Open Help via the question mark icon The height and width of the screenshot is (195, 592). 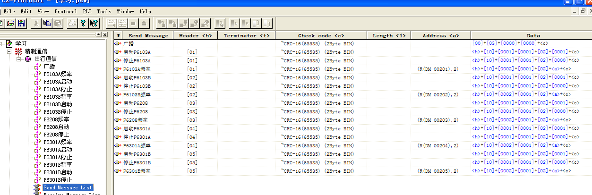(x=83, y=23)
